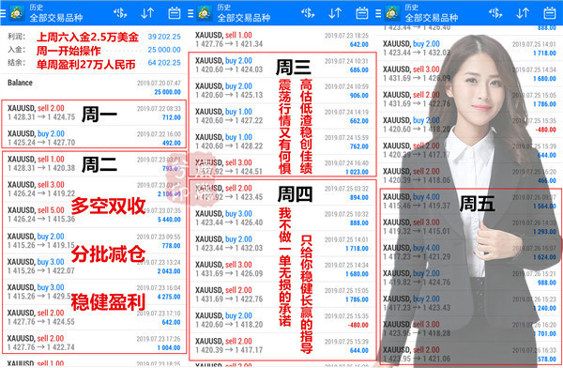Open the hamburger menu in the right panel
Screen dimensions: 563x368
click(x=378, y=14)
